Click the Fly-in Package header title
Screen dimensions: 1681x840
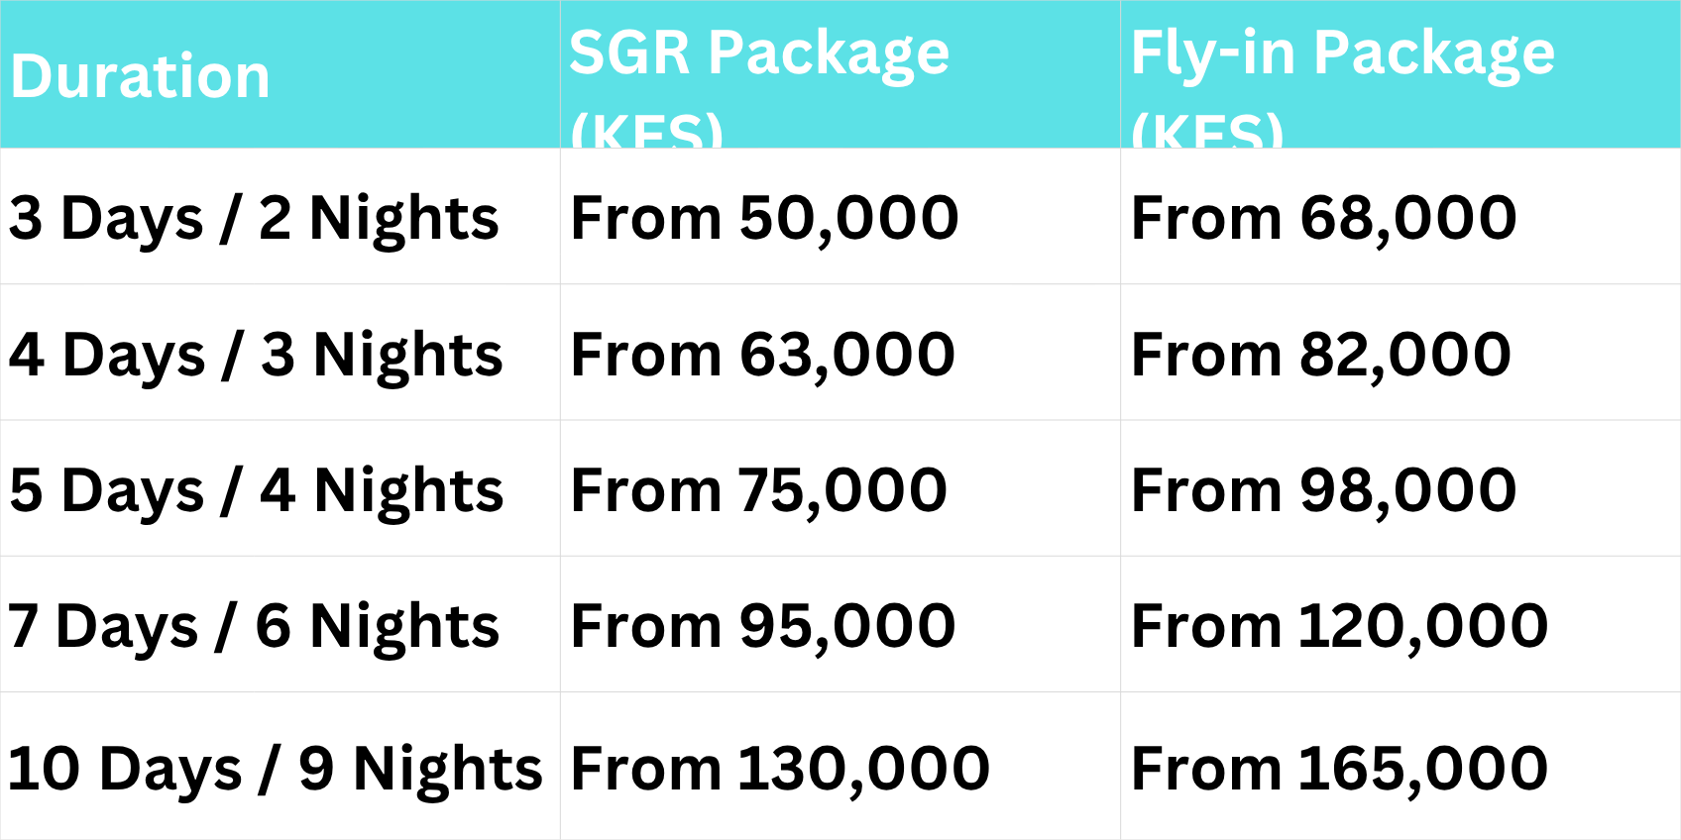[1342, 52]
